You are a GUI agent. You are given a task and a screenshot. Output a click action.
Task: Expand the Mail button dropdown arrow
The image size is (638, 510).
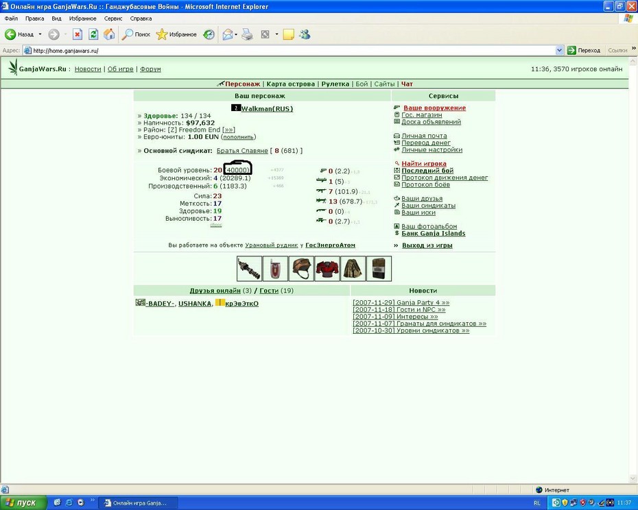tap(236, 34)
